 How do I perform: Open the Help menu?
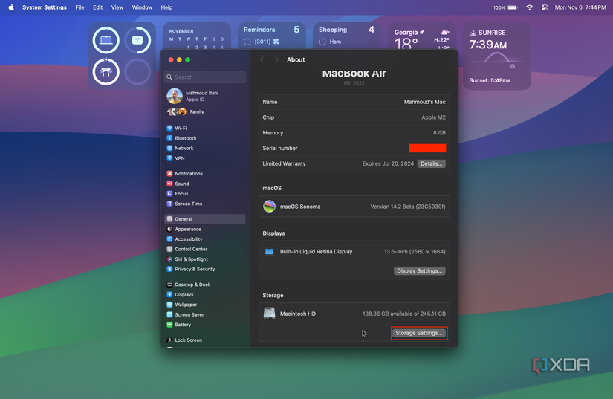tap(166, 7)
